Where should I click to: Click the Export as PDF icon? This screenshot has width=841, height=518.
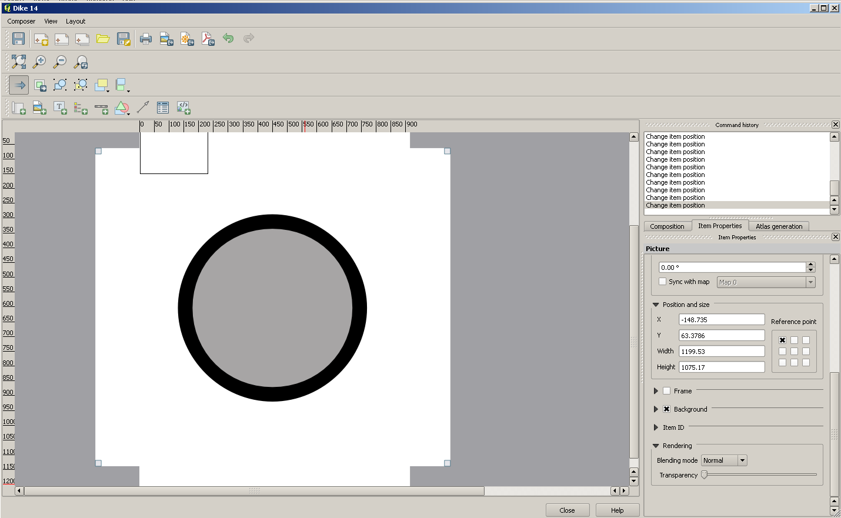pyautogui.click(x=208, y=39)
